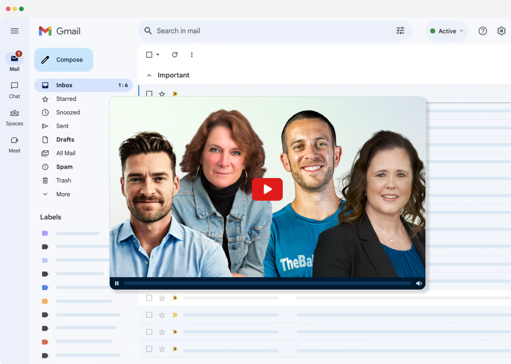Open the Active status dropdown
This screenshot has width=511, height=364.
[x=446, y=31]
